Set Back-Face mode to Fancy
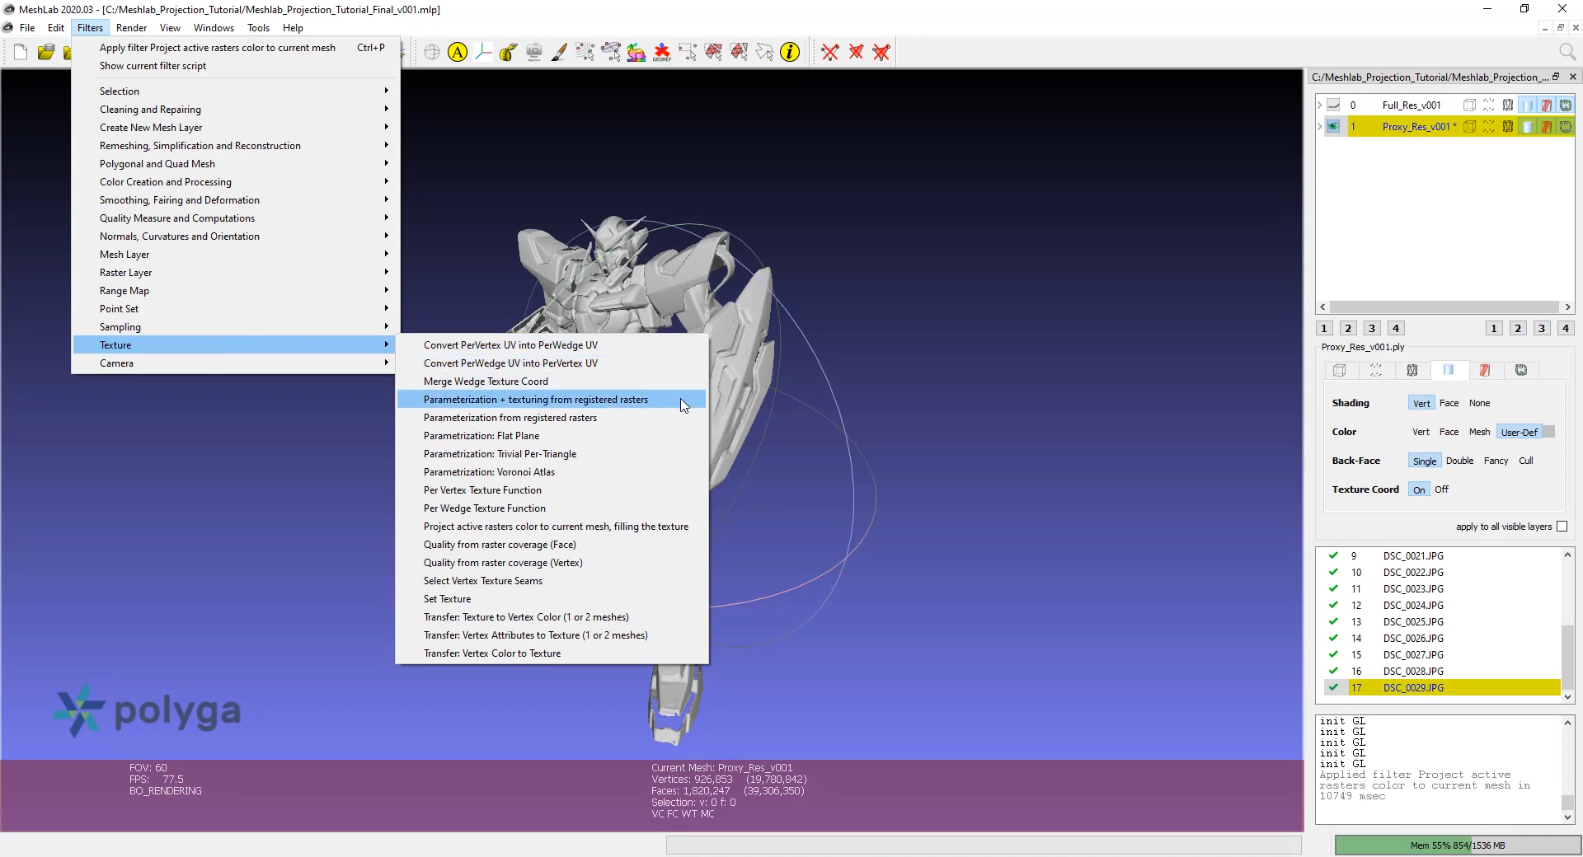 (1496, 461)
